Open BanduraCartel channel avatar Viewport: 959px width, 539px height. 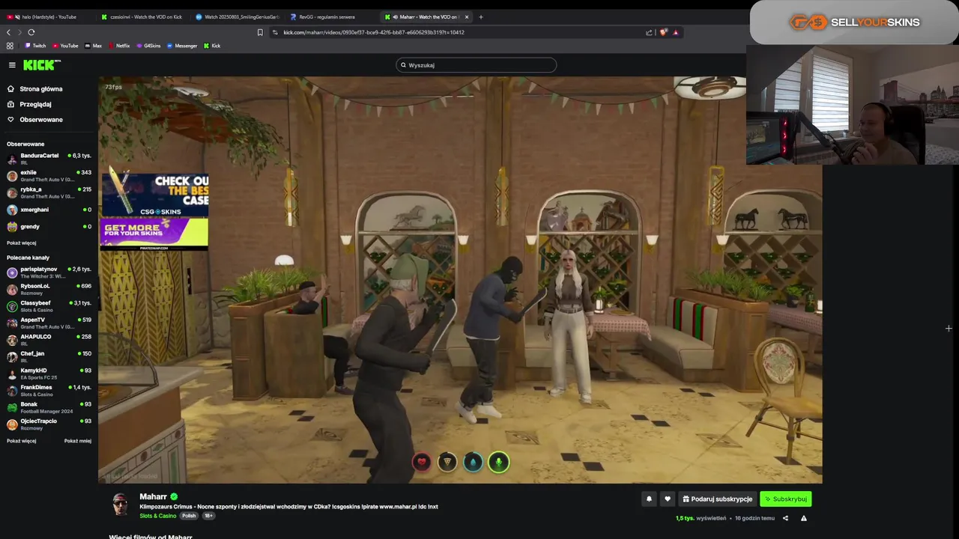[12, 159]
